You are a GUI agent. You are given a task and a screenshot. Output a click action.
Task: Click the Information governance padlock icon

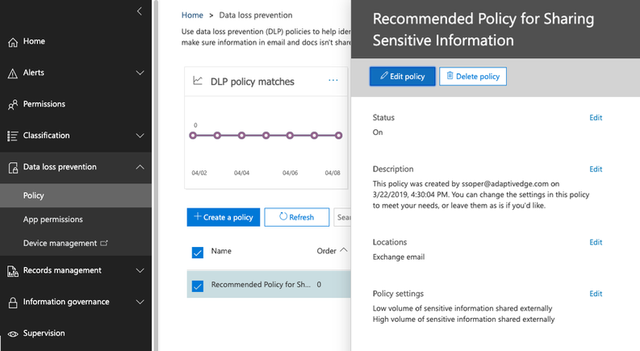coord(13,303)
